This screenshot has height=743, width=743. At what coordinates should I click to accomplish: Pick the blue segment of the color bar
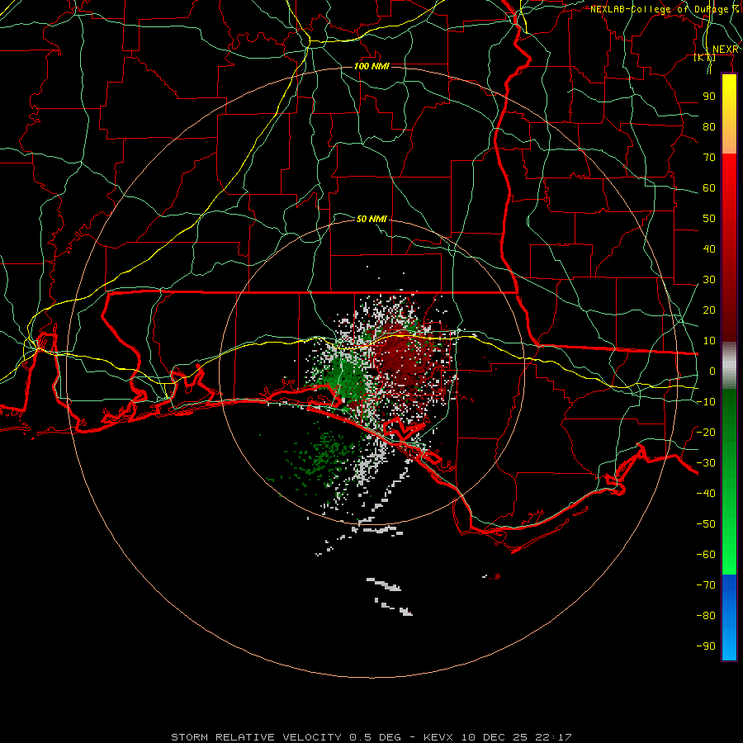729,617
